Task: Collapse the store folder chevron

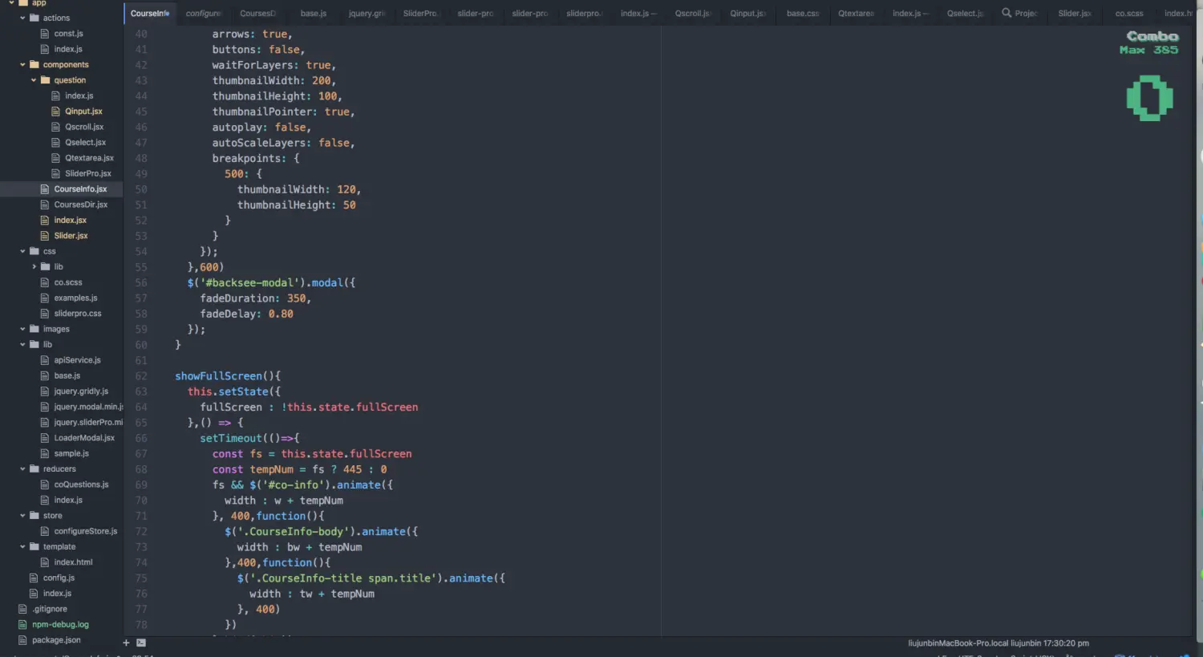Action: pos(22,516)
